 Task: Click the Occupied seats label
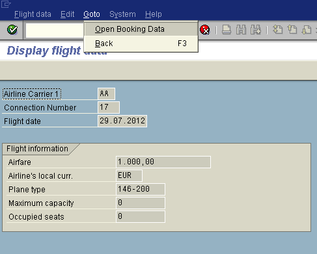pos(36,217)
